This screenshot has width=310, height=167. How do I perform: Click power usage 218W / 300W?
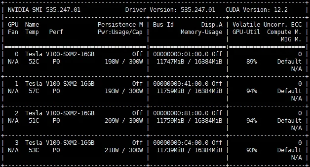pyautogui.click(x=124, y=150)
